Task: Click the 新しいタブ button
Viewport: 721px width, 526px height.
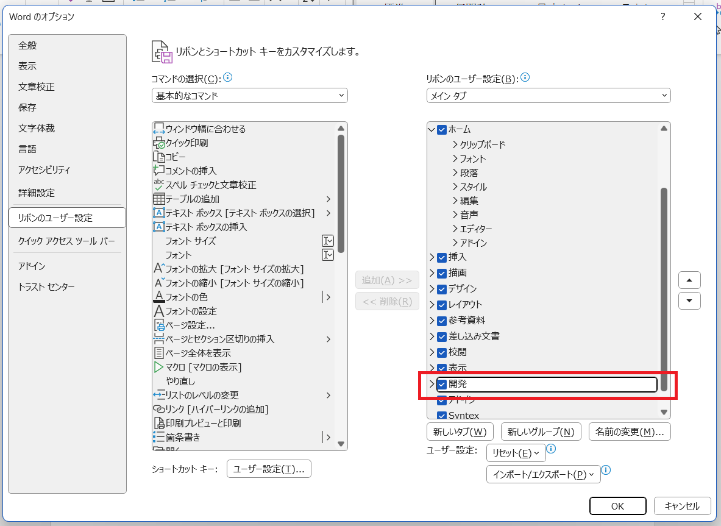Action: 460,431
